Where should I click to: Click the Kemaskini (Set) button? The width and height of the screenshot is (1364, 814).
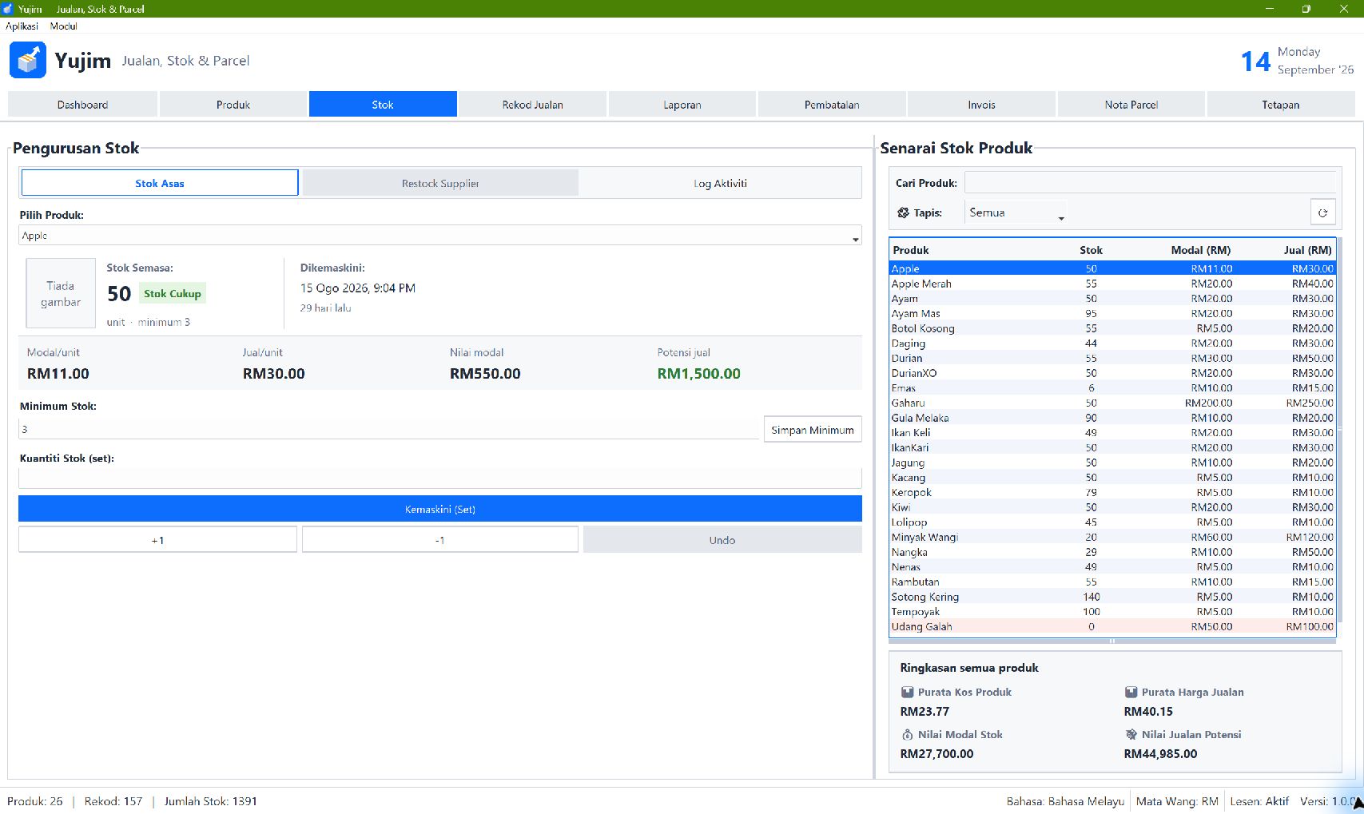point(440,509)
